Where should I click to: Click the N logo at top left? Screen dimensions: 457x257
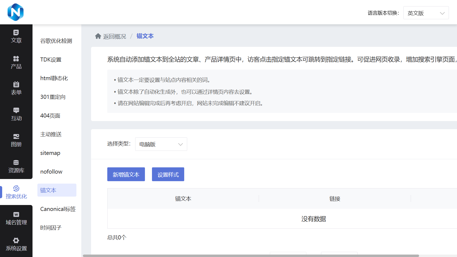pyautogui.click(x=15, y=12)
